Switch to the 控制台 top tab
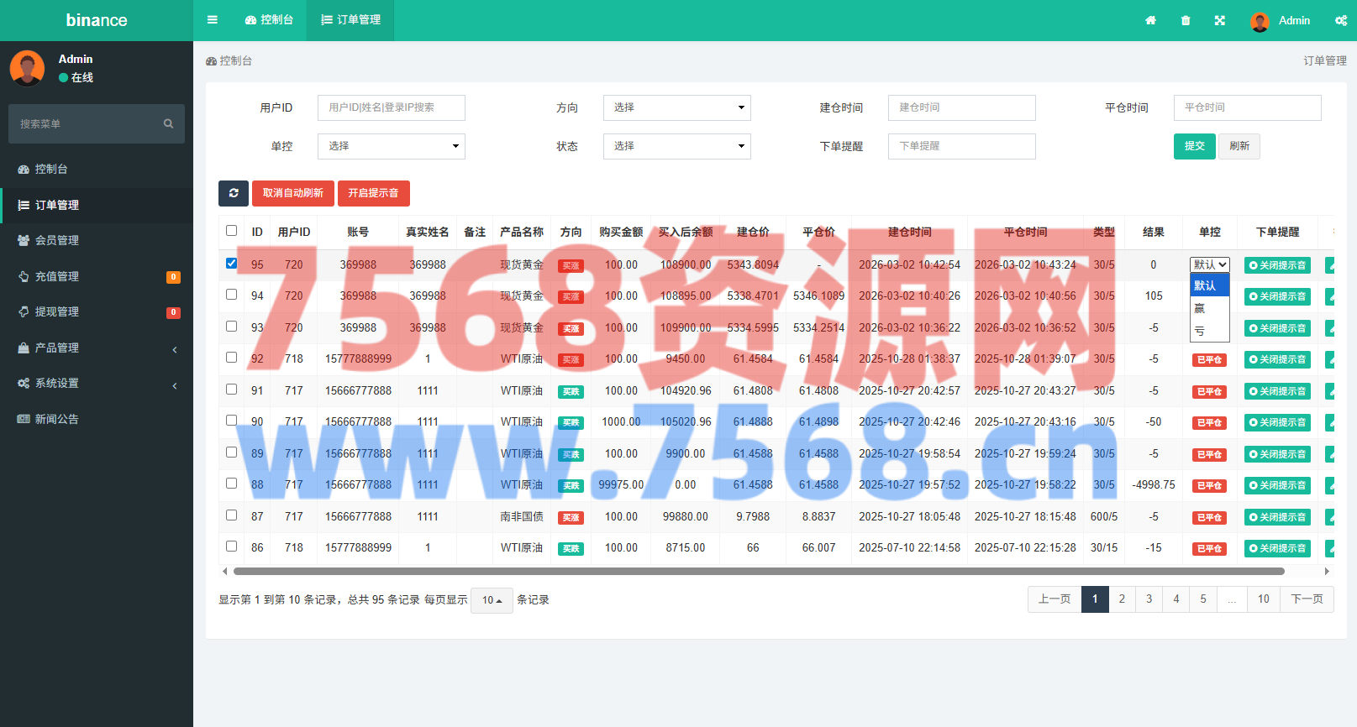 click(269, 20)
